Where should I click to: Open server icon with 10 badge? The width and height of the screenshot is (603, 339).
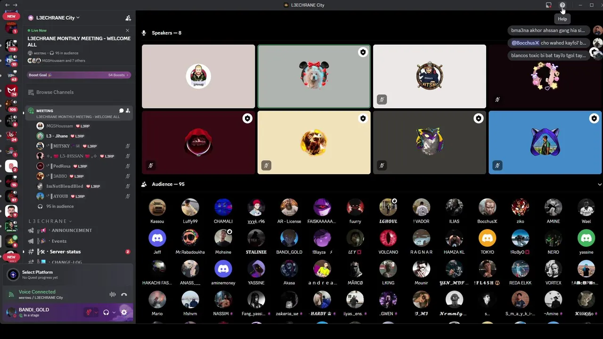(11, 60)
